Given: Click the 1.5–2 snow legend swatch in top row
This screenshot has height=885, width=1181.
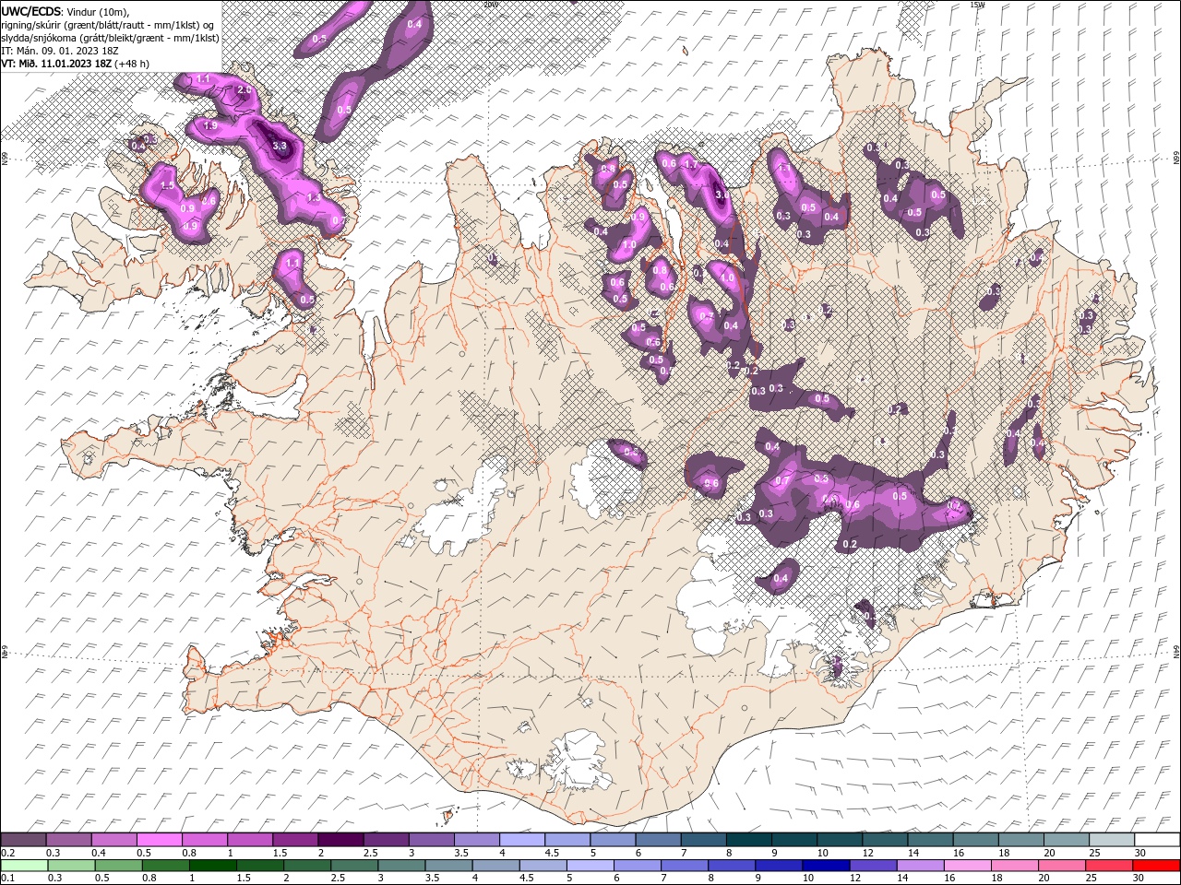Looking at the screenshot, I should [295, 840].
